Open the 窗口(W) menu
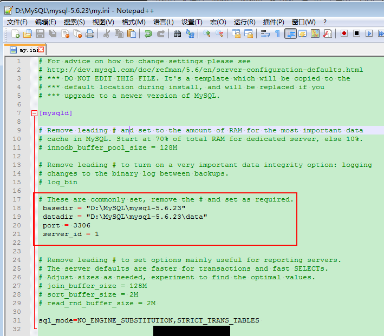This screenshot has height=336, width=384. coord(303,22)
